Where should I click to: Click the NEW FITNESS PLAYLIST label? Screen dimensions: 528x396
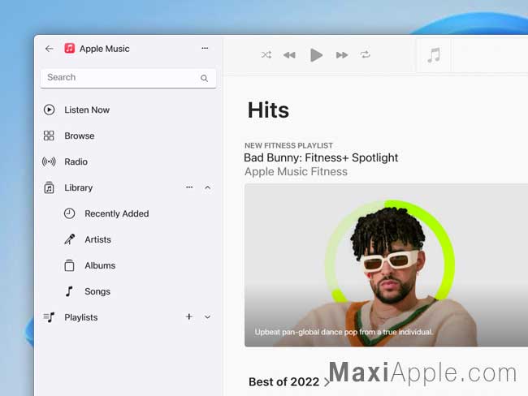pos(288,146)
